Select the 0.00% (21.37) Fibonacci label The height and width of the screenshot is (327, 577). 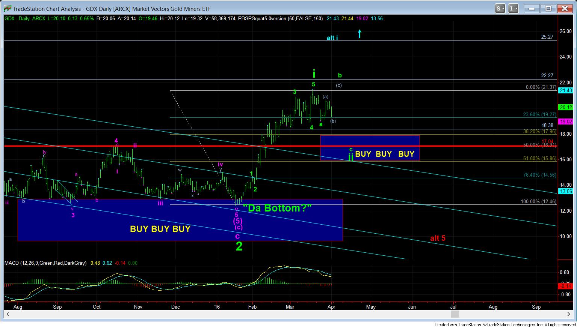541,87
